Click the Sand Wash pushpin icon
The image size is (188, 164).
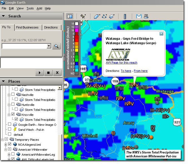tap(15, 129)
